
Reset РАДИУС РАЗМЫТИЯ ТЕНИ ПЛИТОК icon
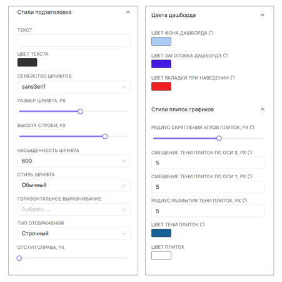245,200
